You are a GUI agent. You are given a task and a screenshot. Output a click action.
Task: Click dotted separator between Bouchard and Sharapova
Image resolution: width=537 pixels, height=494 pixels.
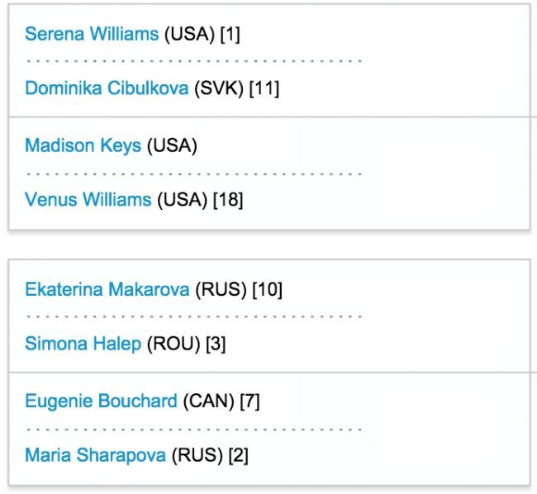[x=194, y=429]
